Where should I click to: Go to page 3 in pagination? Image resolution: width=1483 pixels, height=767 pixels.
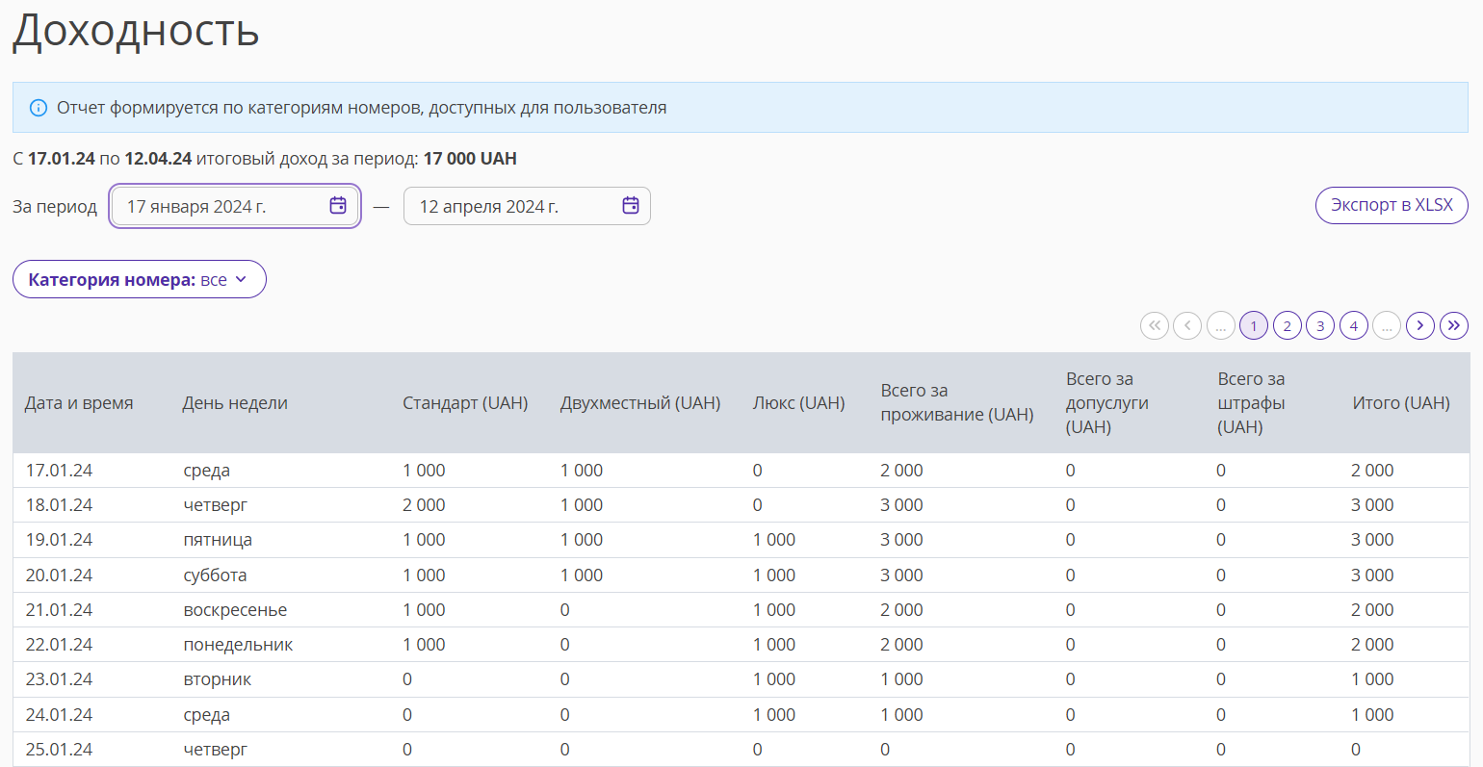coord(1320,325)
